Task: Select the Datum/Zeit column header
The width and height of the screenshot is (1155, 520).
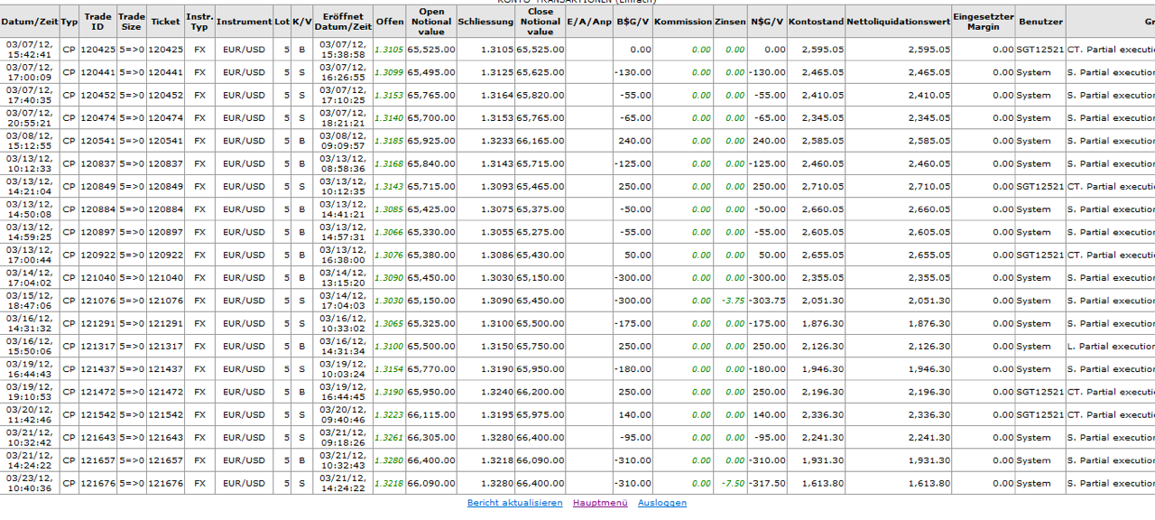Action: click(29, 22)
